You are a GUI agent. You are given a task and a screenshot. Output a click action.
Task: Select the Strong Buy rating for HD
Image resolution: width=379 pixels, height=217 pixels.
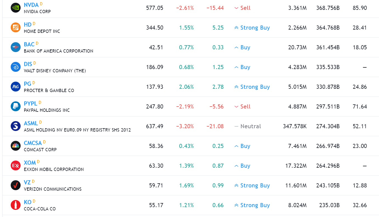pyautogui.click(x=252, y=28)
